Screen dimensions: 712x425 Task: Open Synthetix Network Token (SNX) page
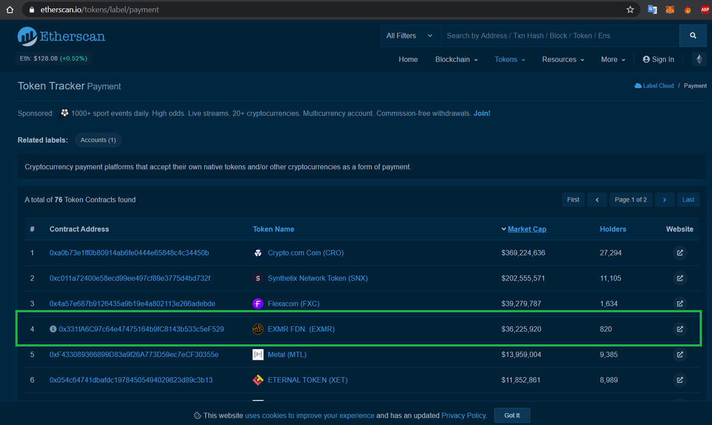pos(317,278)
